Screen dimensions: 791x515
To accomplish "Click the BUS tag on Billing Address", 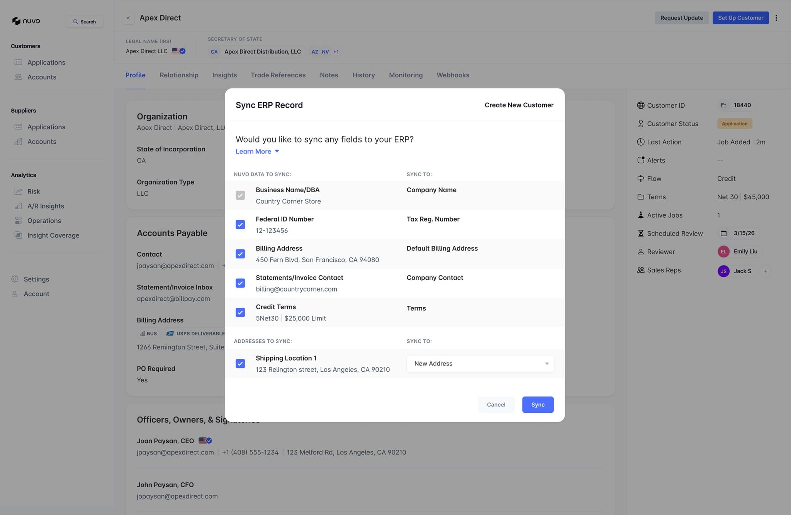I will click(x=148, y=334).
